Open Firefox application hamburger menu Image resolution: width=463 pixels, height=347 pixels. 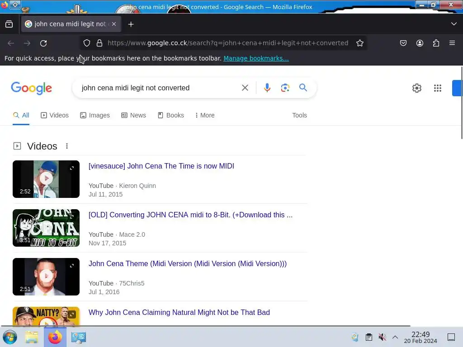[452, 43]
